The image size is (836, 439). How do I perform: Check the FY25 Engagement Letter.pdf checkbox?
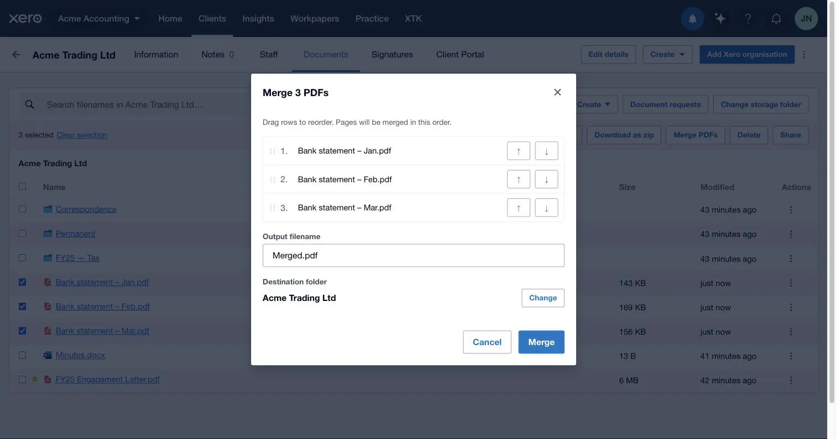[22, 379]
